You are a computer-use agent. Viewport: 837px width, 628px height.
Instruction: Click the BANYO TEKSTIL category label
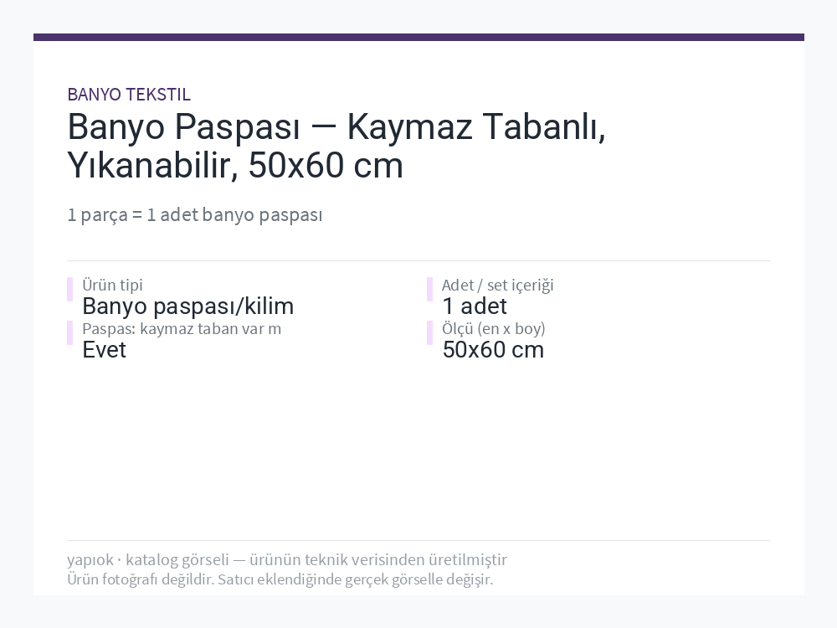pyautogui.click(x=129, y=95)
